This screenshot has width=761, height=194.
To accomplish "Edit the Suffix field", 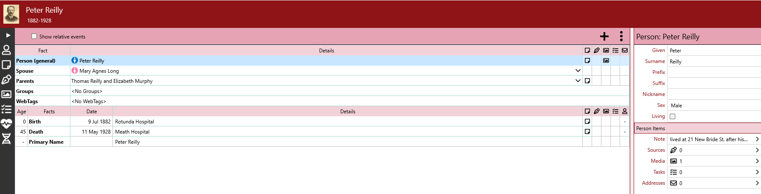I will pos(714,83).
